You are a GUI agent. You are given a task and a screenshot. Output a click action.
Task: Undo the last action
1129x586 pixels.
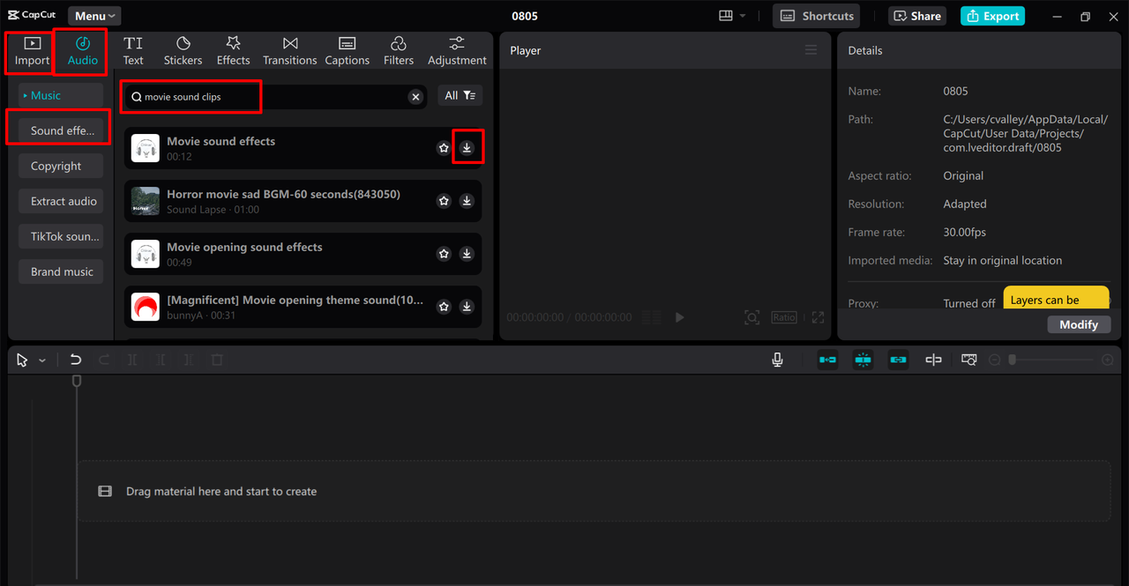(76, 360)
